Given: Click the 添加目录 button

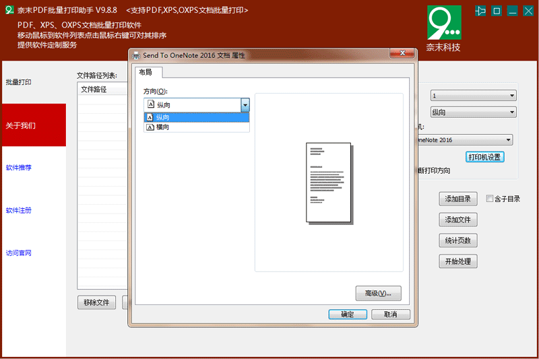Looking at the screenshot, I should click(458, 199).
